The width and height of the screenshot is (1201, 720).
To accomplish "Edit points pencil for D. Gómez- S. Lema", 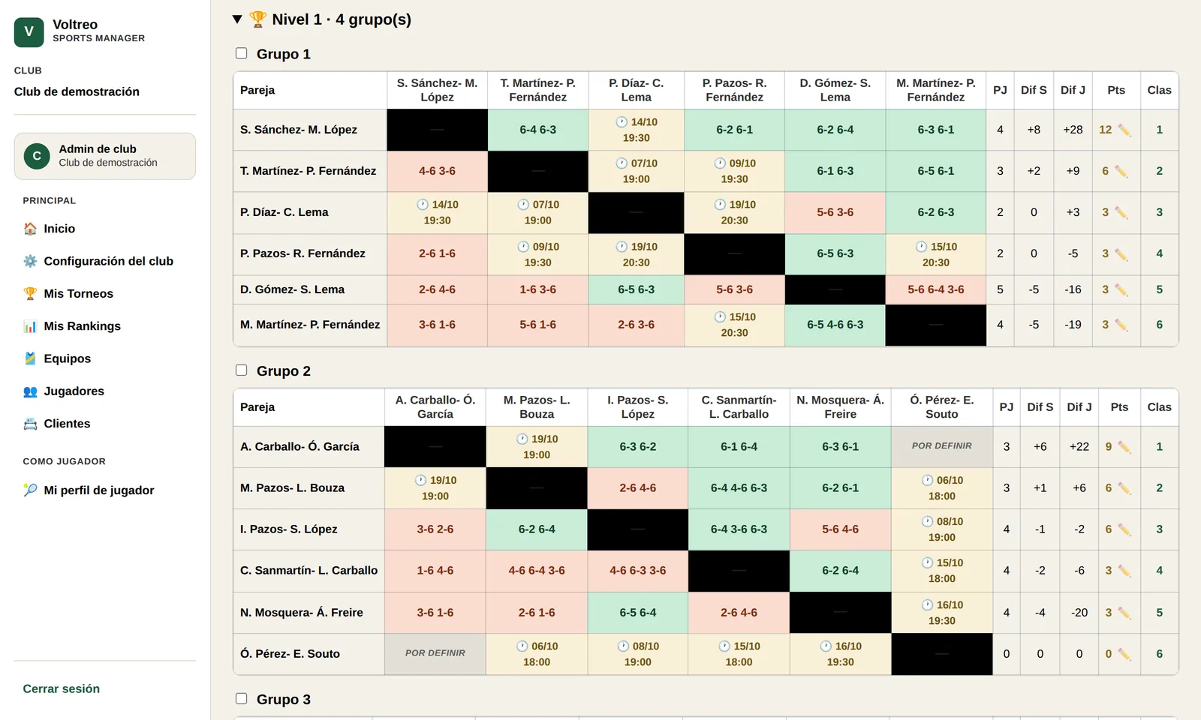I will [1121, 289].
